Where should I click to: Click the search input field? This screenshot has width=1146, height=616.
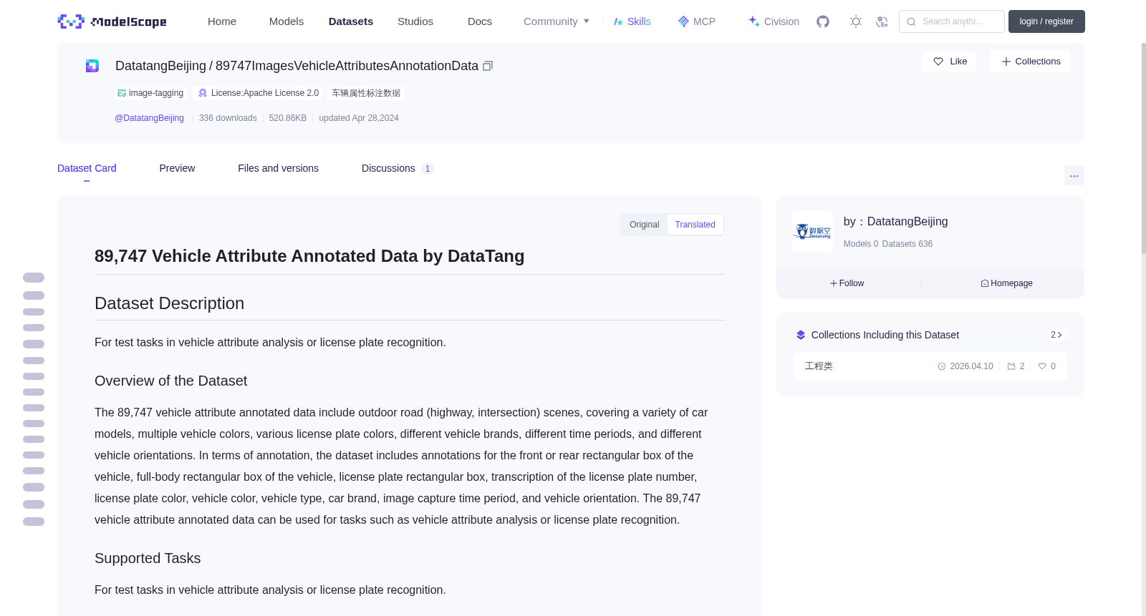(952, 21)
